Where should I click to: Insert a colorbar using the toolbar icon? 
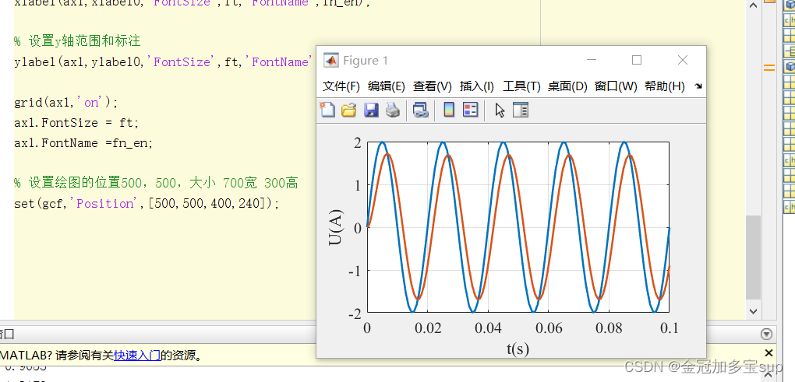(449, 110)
